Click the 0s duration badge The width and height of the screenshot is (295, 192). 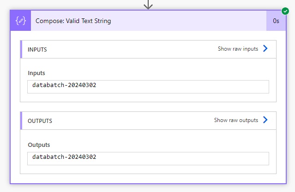tap(276, 21)
